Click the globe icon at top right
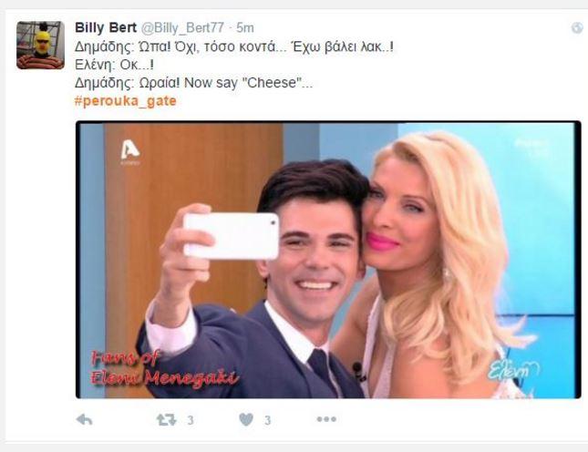Image resolution: width=588 pixels, height=452 pixels. click(x=577, y=27)
